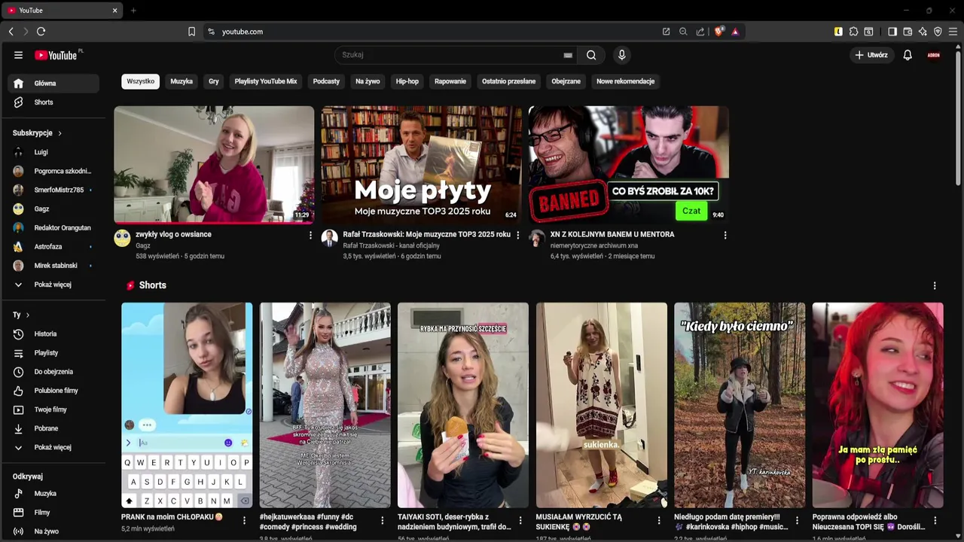The image size is (964, 542).
Task: Open Mirek stabinski subscription channel
Action: (x=53, y=266)
